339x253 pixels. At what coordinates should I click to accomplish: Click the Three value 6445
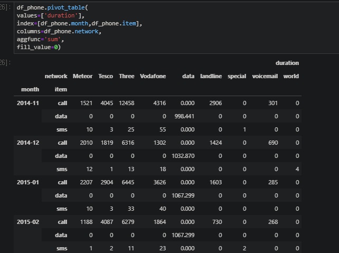tap(128, 182)
